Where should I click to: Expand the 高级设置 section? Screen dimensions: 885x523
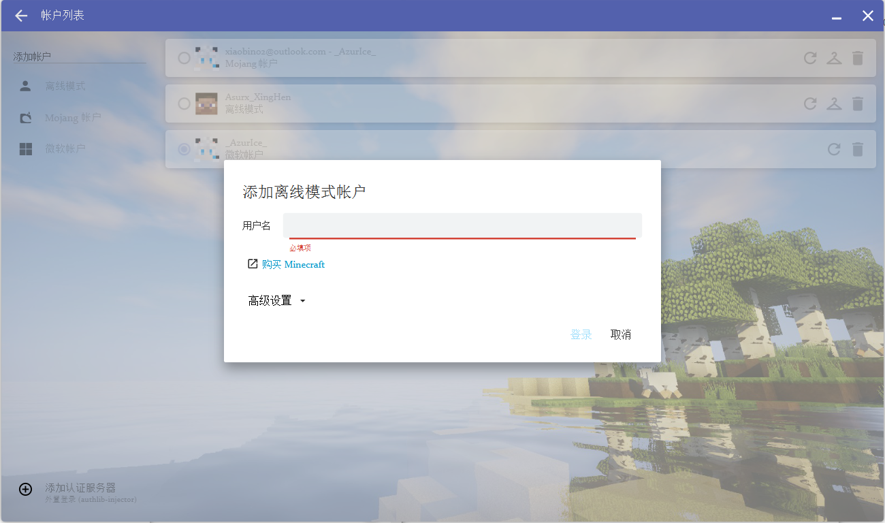[277, 300]
